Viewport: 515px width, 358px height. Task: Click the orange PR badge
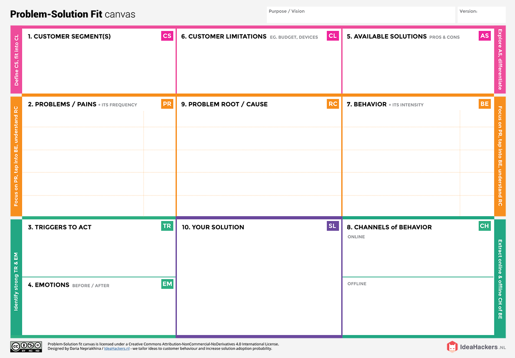[x=167, y=104]
